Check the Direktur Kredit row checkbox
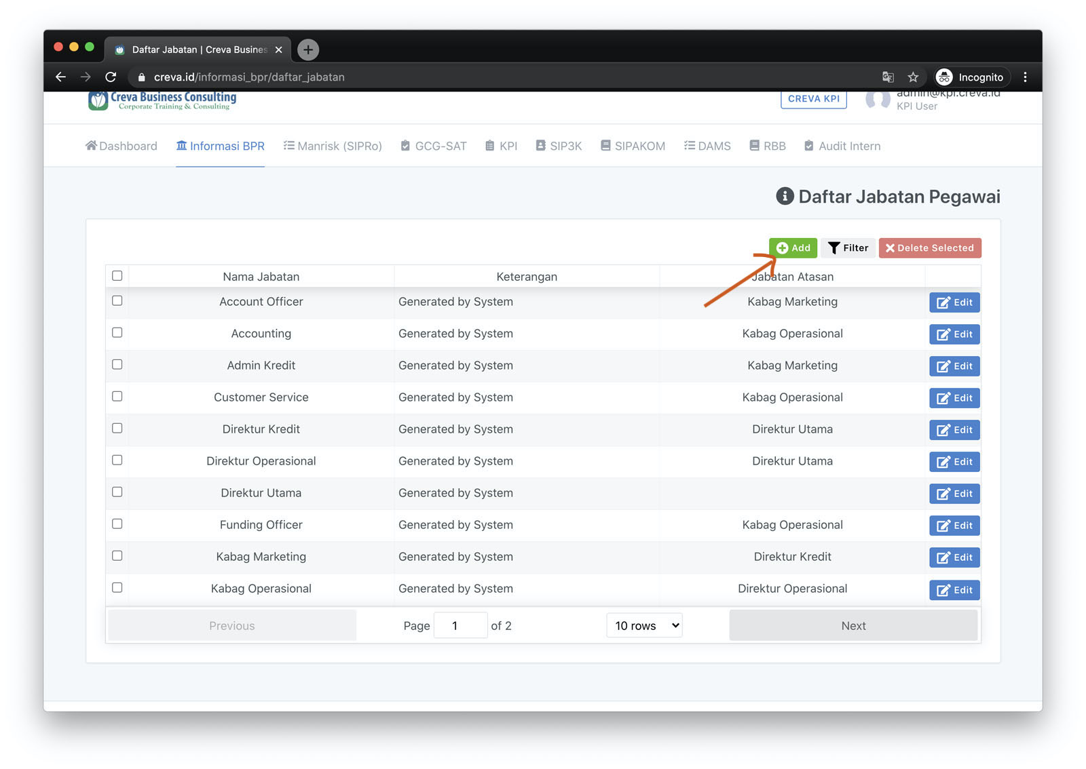The image size is (1086, 769). [117, 428]
